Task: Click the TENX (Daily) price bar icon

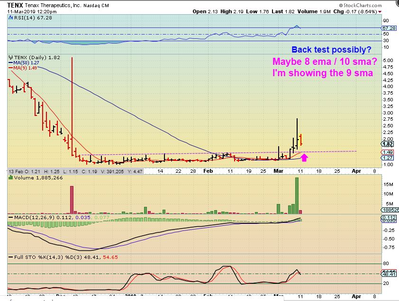Action: (11, 57)
